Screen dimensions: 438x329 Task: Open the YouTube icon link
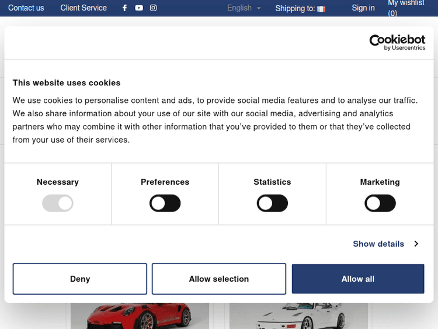[139, 8]
